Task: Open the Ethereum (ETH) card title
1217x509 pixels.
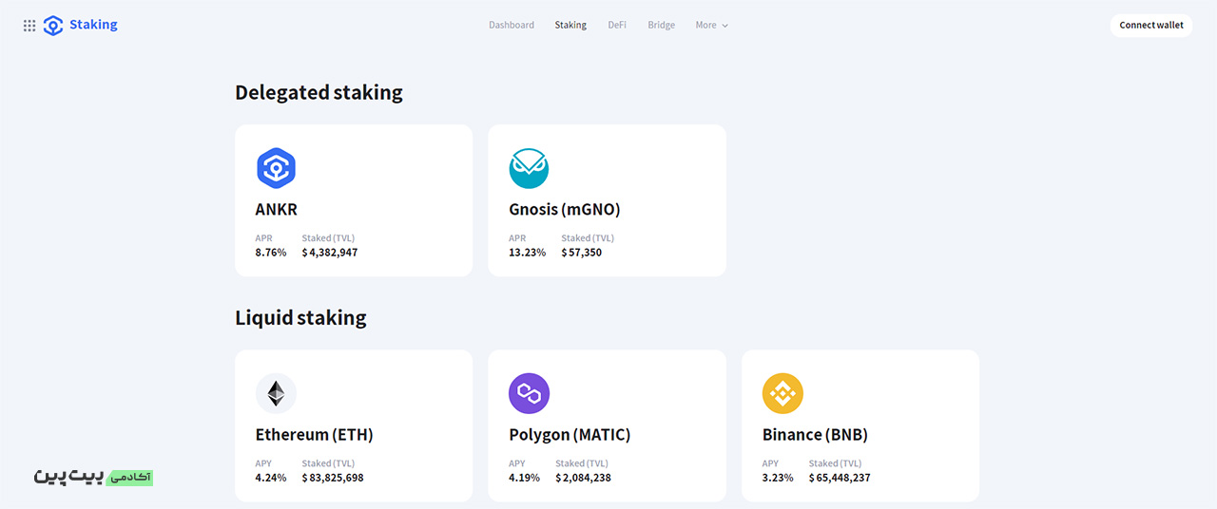Action: [315, 435]
